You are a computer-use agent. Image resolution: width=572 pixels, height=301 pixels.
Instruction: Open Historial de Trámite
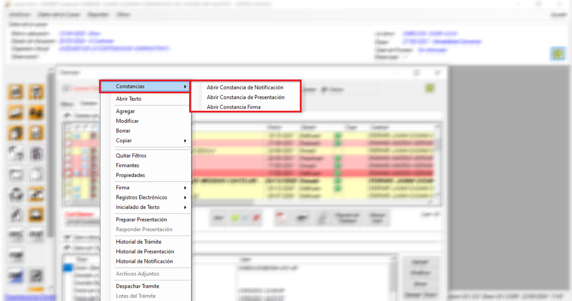(138, 242)
